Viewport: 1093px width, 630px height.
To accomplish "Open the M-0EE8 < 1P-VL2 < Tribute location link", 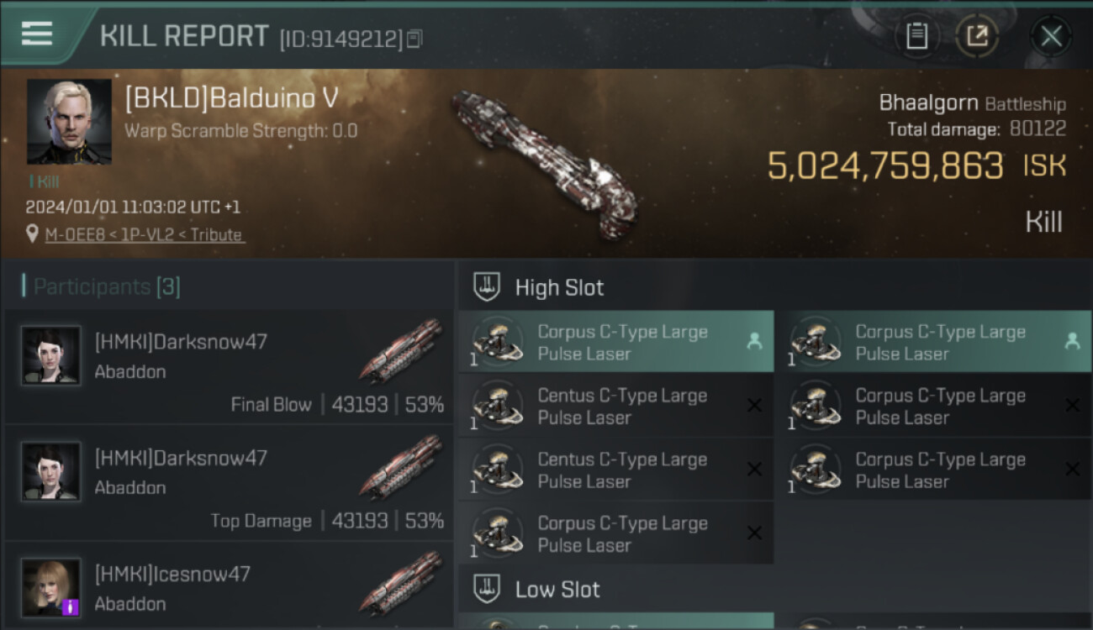I will click(x=145, y=235).
